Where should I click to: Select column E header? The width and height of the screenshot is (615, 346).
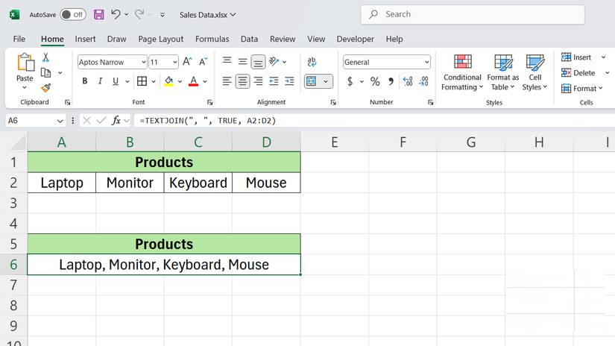(335, 142)
